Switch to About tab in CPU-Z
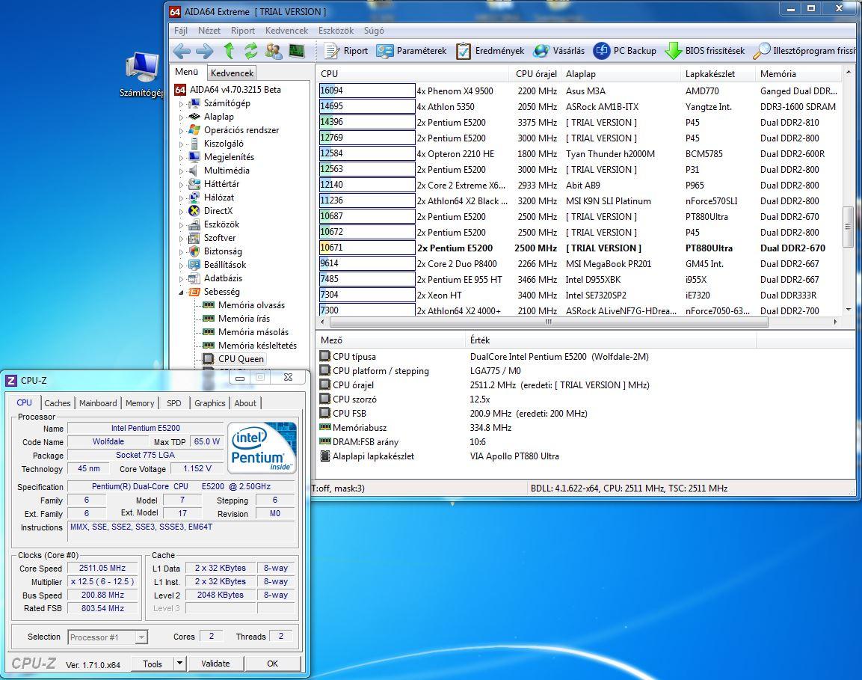The width and height of the screenshot is (862, 680). (245, 403)
